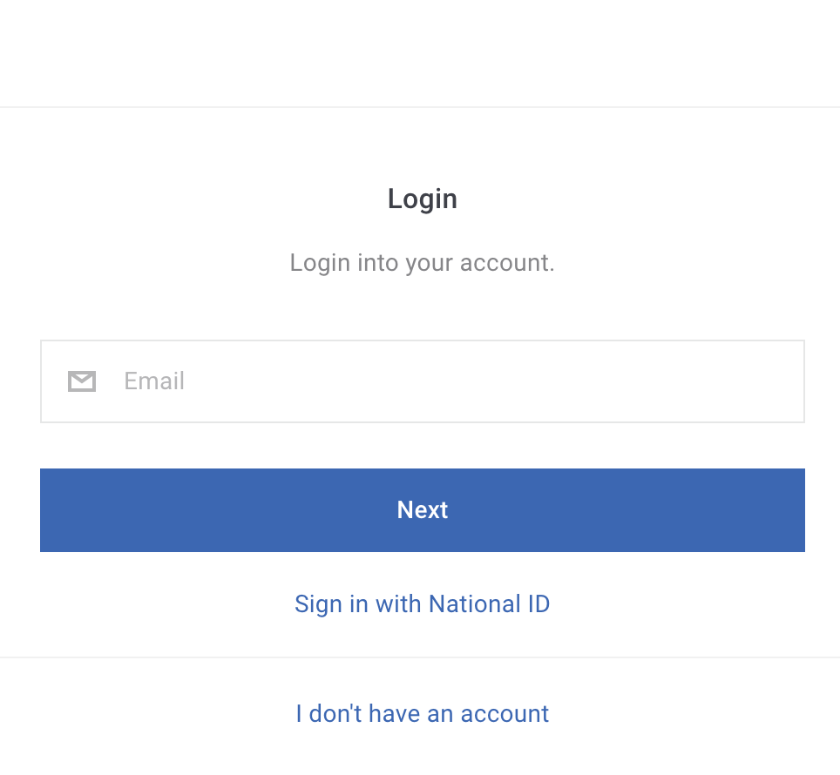The width and height of the screenshot is (840, 775).
Task: Choose National ID sign-in option
Action: click(422, 604)
